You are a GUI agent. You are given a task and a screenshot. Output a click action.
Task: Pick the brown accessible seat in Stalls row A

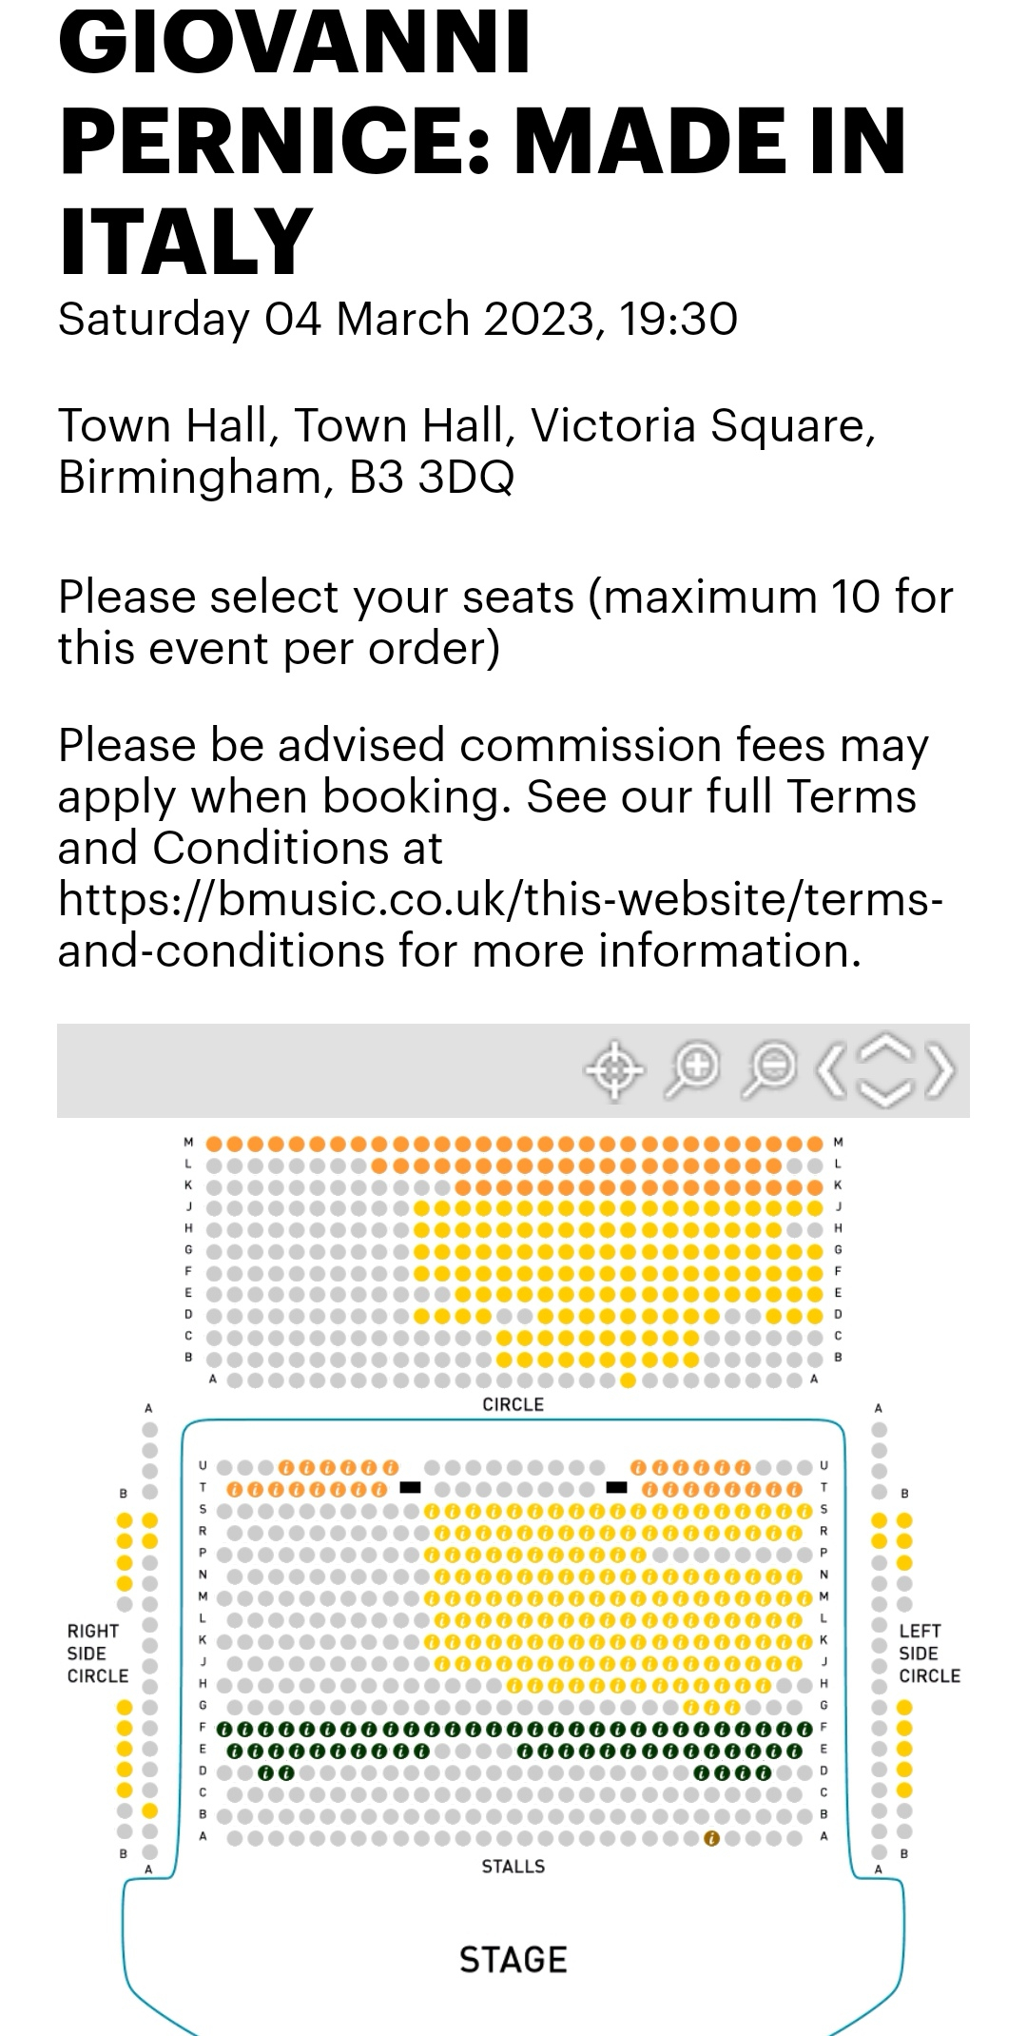[x=711, y=1838]
